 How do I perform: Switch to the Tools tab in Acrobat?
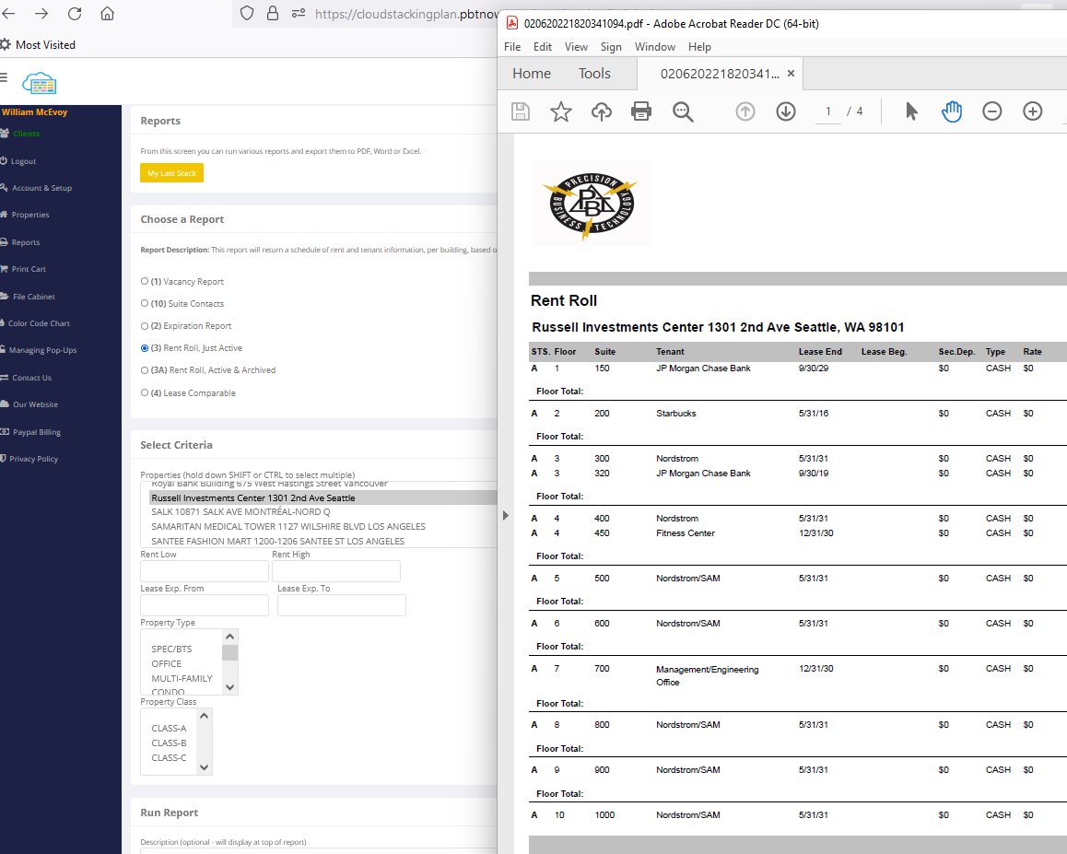(594, 74)
